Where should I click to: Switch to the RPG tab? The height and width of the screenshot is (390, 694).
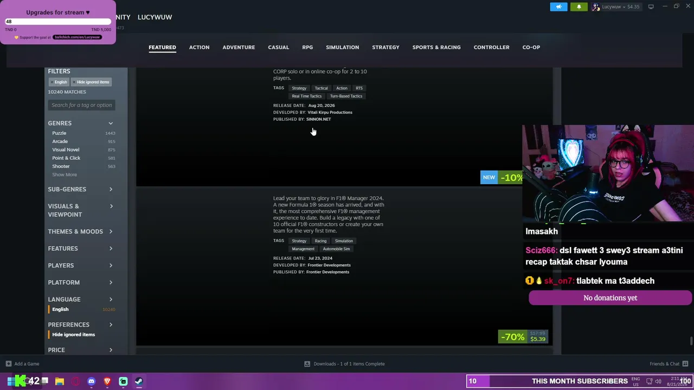click(x=307, y=47)
